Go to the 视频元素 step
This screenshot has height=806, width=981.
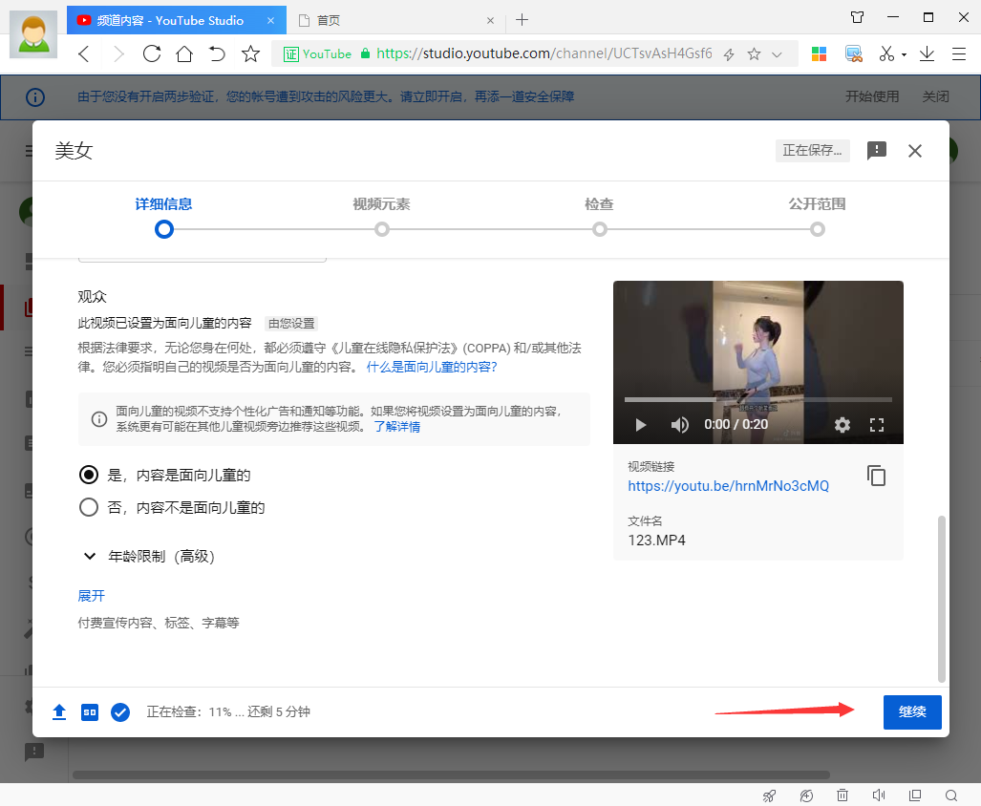[382, 217]
